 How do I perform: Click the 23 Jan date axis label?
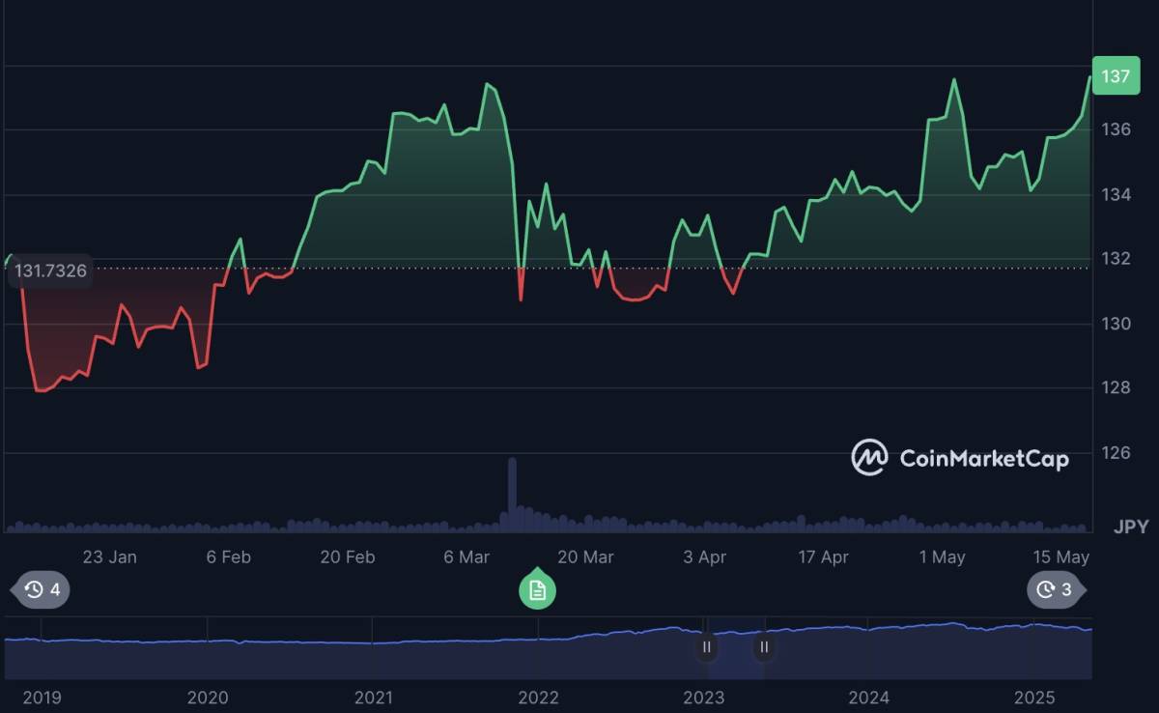pos(109,557)
